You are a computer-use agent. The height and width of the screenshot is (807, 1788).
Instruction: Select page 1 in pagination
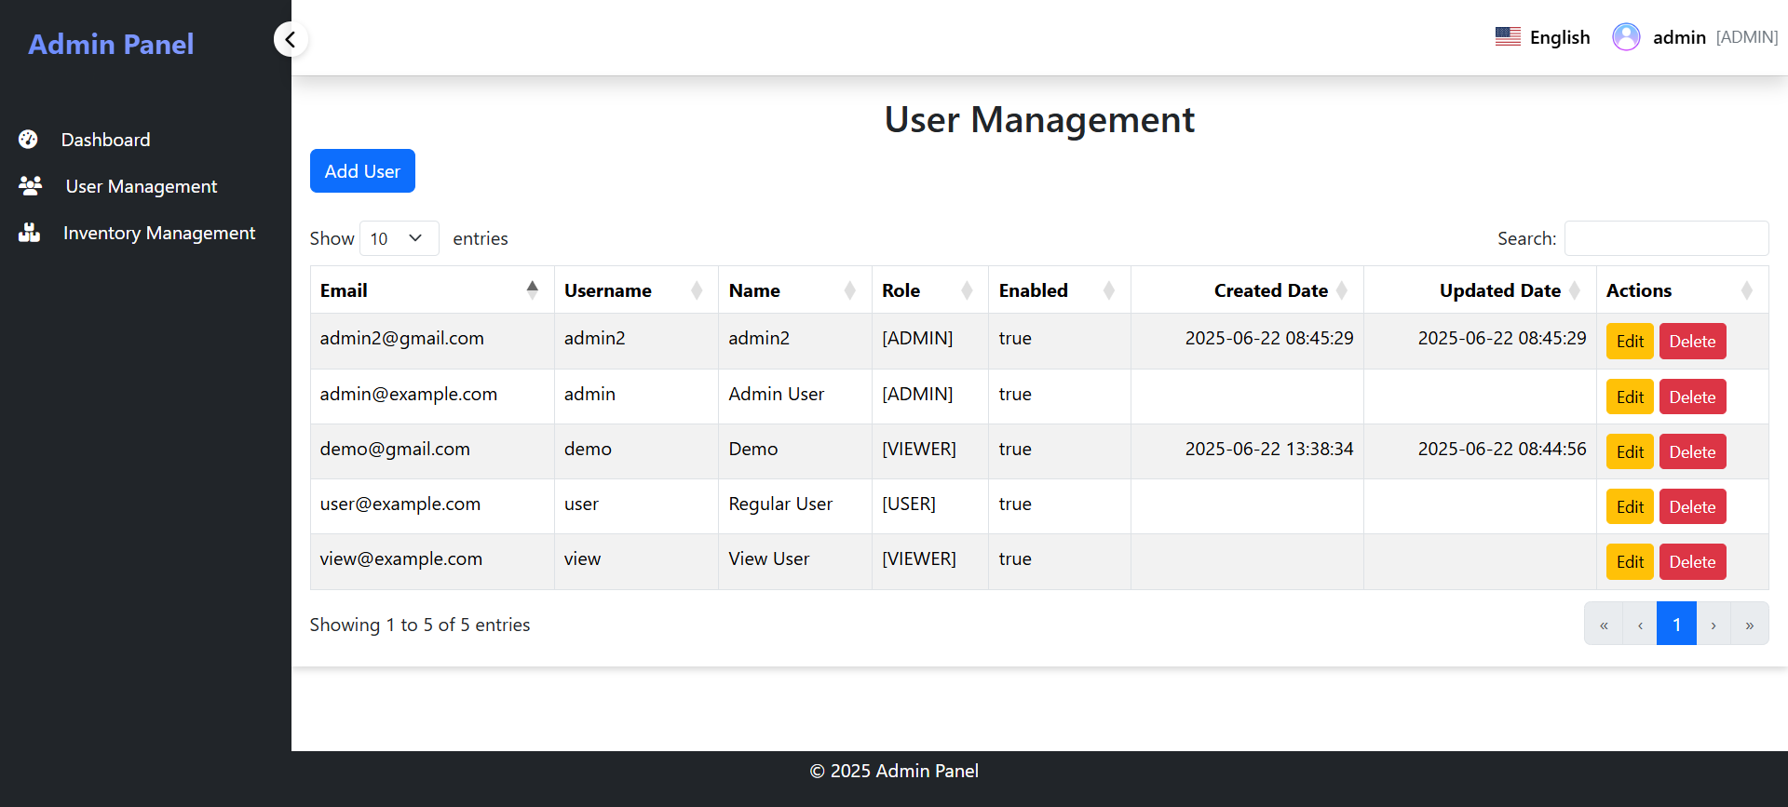[x=1676, y=625]
